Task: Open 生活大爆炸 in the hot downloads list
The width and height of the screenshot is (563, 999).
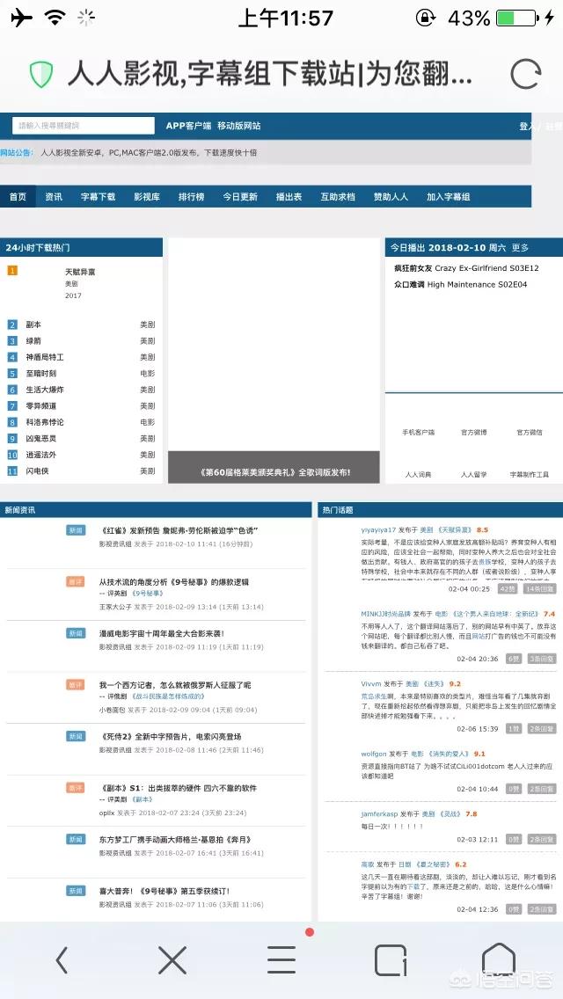Action: pyautogui.click(x=45, y=390)
